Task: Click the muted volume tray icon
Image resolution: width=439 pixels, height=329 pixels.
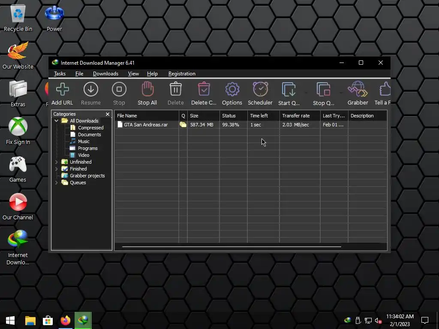Action: coord(378,320)
